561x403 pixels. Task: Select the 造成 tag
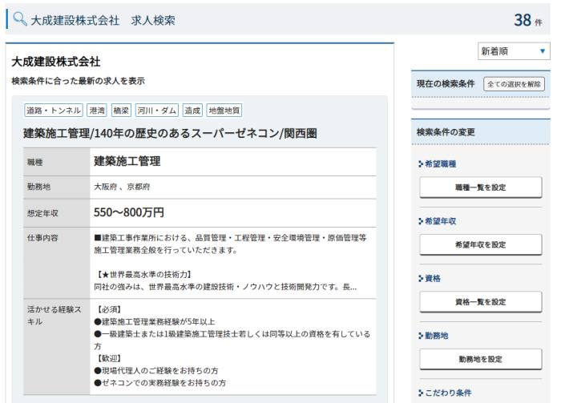[192, 111]
